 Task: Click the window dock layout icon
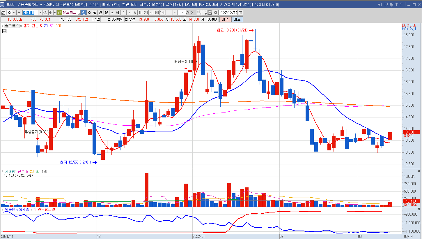pyautogui.click(x=380, y=4)
